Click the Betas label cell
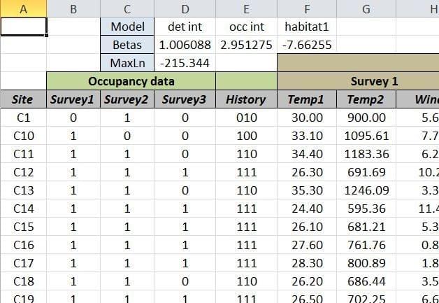 click(127, 45)
